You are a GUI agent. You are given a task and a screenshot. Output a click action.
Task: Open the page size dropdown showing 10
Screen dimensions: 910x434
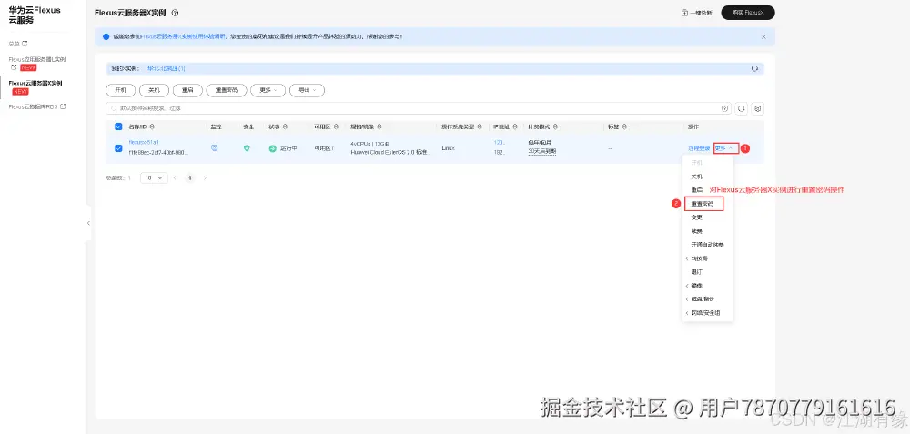pyautogui.click(x=154, y=178)
